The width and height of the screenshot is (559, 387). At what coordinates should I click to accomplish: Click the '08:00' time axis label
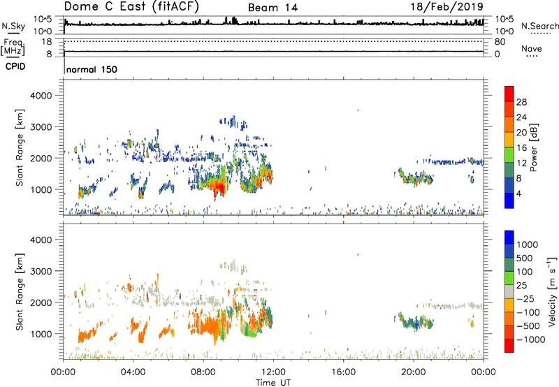click(203, 372)
